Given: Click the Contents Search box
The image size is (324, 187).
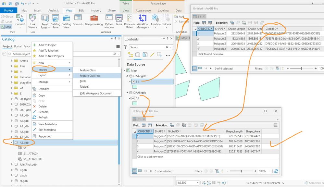Looking at the screenshot, I should (x=148, y=47).
